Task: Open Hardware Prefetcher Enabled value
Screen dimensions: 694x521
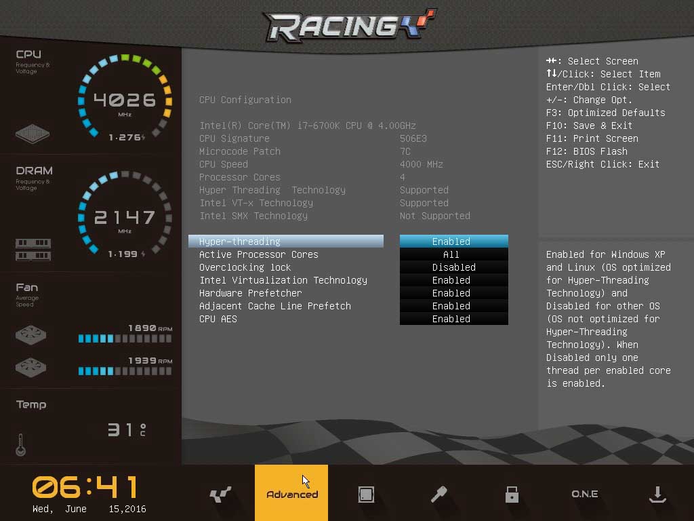Action: [453, 293]
